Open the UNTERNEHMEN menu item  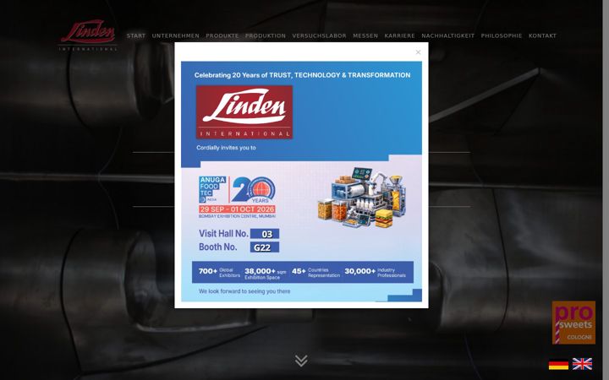coord(176,35)
